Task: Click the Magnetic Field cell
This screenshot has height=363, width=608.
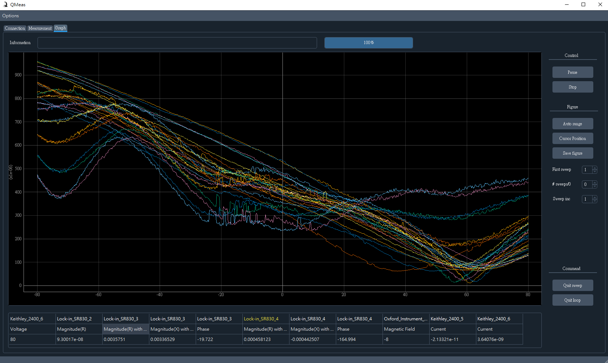Action: click(406, 329)
